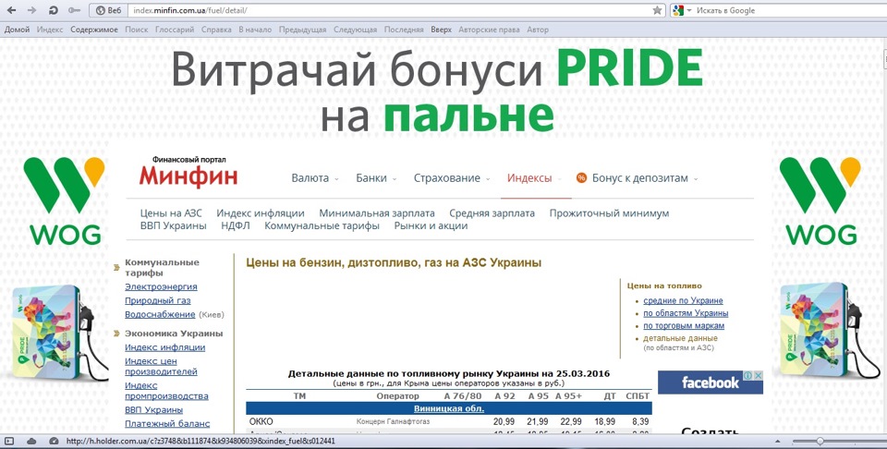Click the cloud sync icon in status bar
Screen dimensions: 887x449
[31, 441]
